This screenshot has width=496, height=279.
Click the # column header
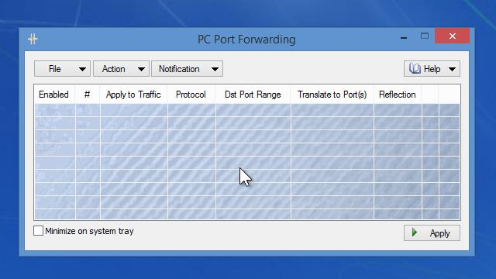coord(88,95)
